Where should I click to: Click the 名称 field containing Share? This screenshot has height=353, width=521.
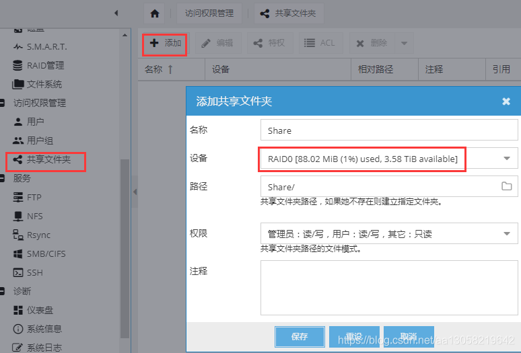point(389,130)
